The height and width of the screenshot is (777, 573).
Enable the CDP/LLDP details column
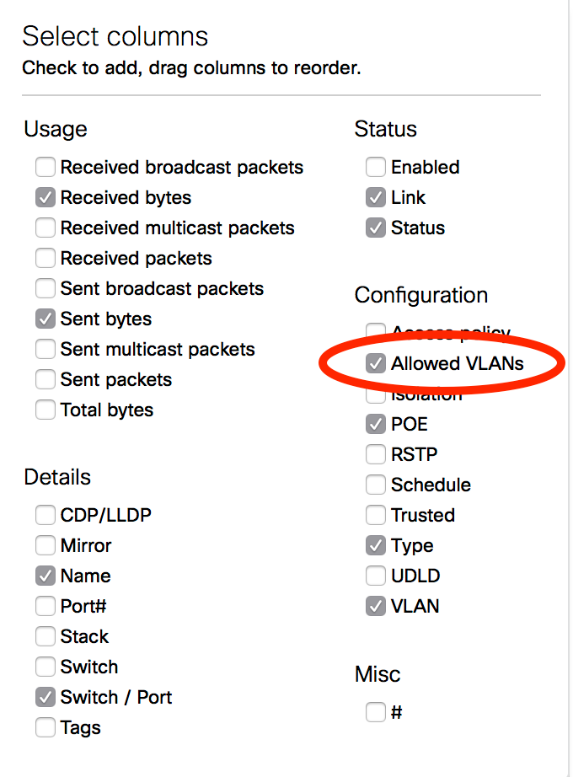[x=46, y=515]
